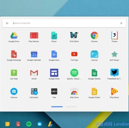129x128 pixels.
Task: Open Spotify from the shelf
Action: point(29,124)
